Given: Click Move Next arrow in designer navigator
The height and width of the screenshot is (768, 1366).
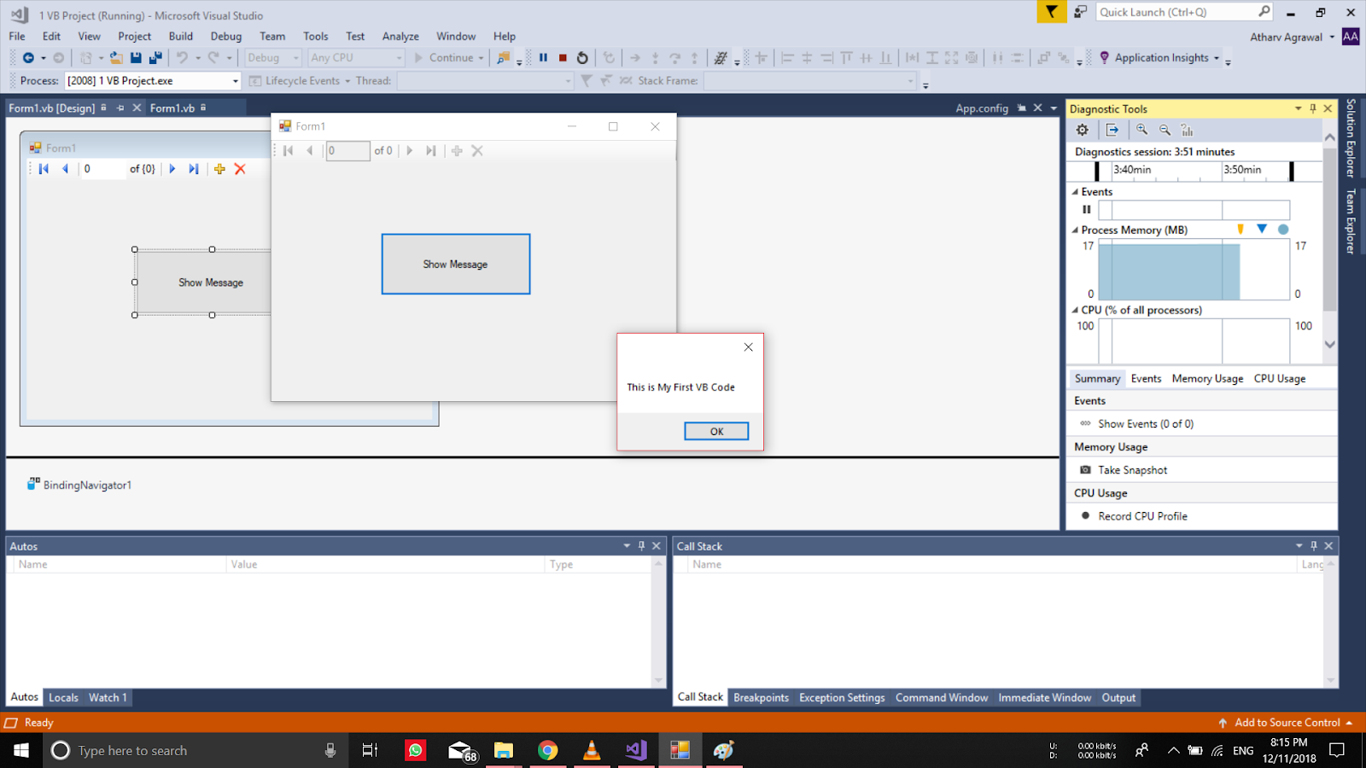Looking at the screenshot, I should tap(172, 169).
